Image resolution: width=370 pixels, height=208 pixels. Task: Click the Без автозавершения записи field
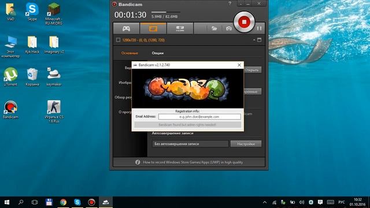tap(190, 144)
